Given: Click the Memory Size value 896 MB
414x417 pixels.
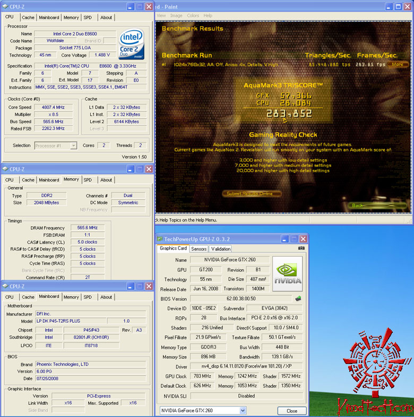Looking at the screenshot, I should click(208, 357).
